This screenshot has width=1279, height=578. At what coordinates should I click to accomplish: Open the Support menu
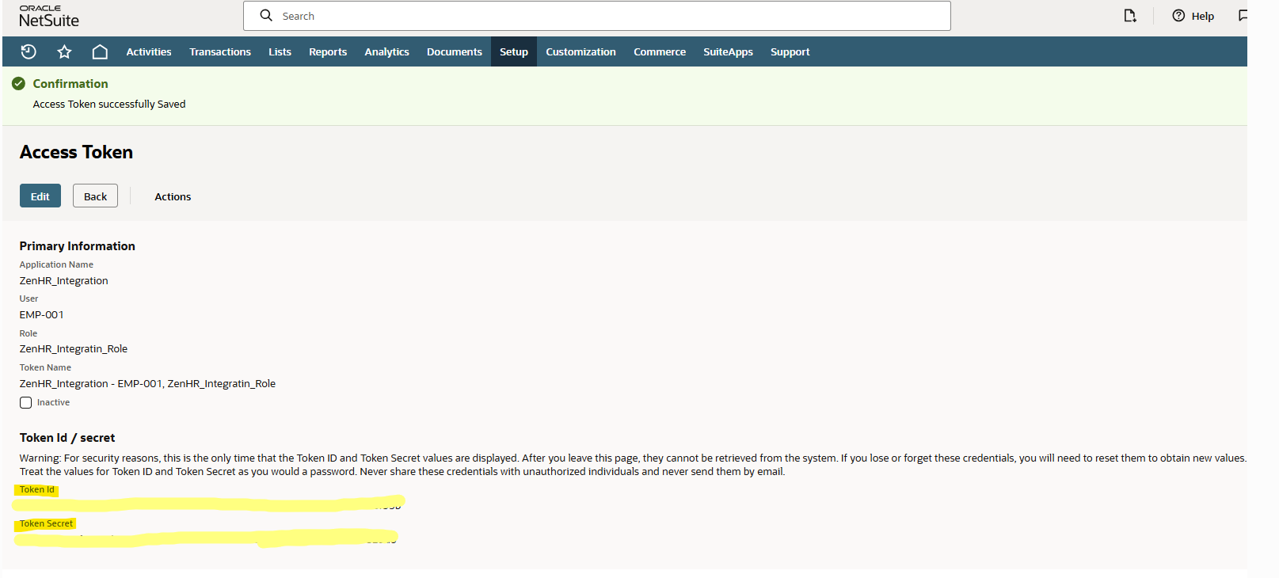[x=790, y=51]
